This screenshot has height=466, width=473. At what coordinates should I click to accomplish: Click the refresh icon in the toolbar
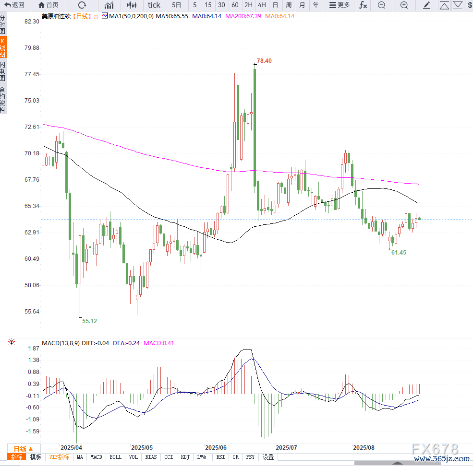click(x=82, y=5)
